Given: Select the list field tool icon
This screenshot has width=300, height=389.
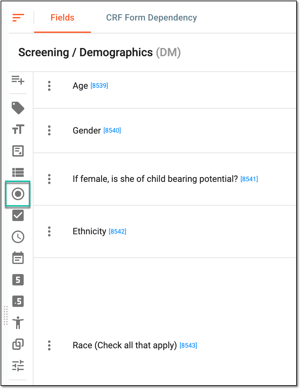Looking at the screenshot, I should (18, 172).
